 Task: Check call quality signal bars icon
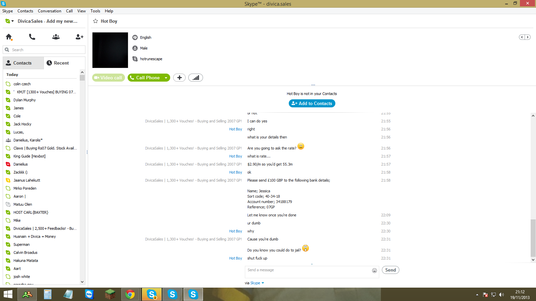pos(196,78)
